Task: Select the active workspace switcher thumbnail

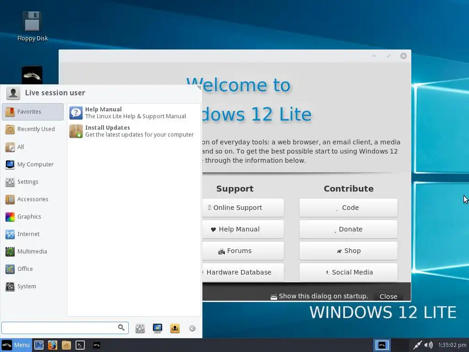Action: tap(382, 345)
